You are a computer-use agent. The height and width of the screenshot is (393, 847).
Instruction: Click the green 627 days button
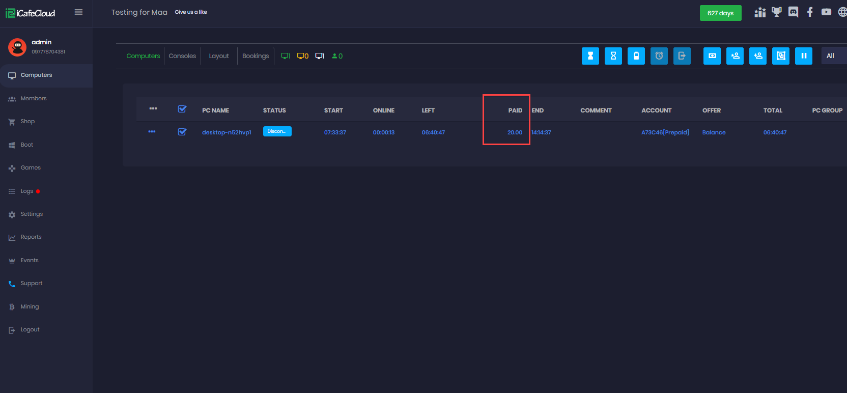(720, 13)
